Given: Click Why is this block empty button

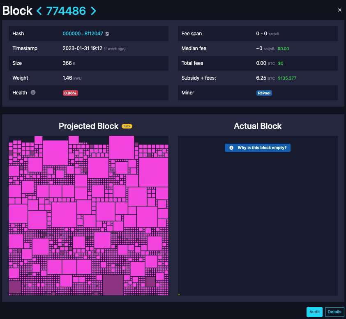Looking at the screenshot, I should (x=258, y=148).
